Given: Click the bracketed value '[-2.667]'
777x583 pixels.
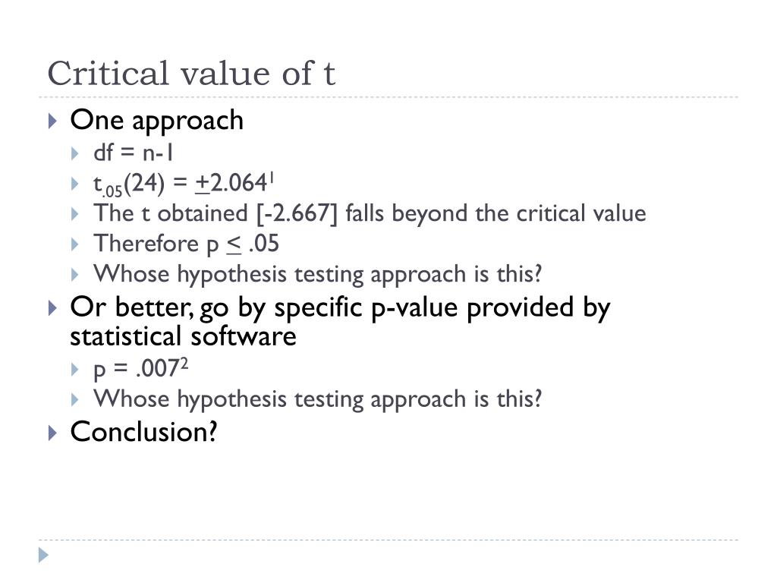Looking at the screenshot, I should point(297,213).
